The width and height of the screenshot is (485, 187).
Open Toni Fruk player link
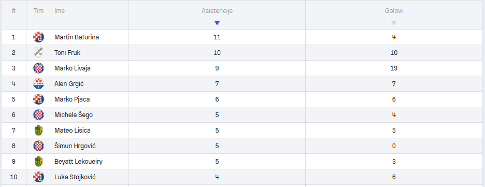click(x=67, y=52)
